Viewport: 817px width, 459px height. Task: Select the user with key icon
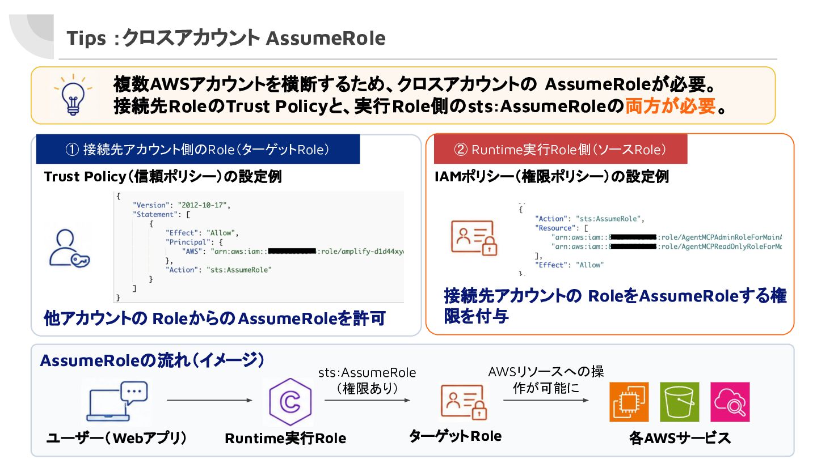[70, 248]
